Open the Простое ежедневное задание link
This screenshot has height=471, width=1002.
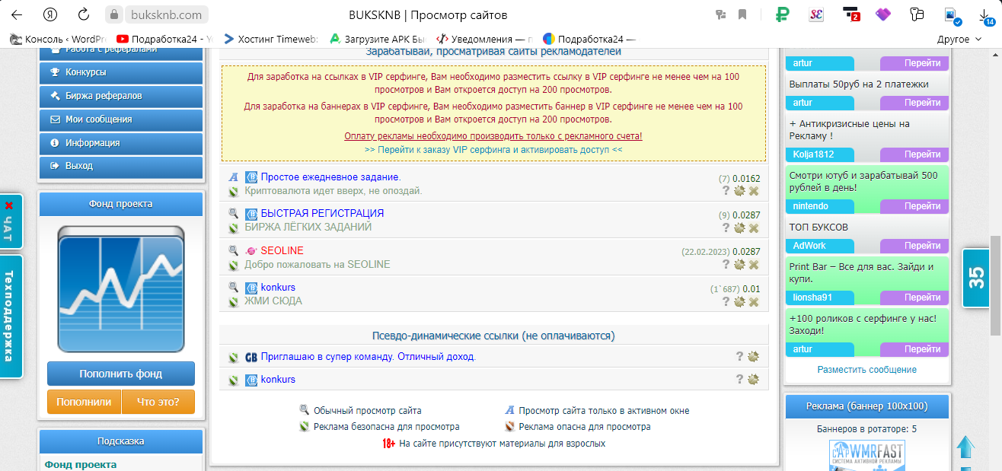(330, 177)
